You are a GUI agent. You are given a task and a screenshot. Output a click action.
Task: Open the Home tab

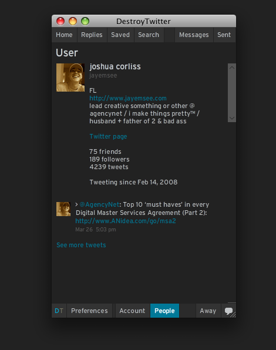pyautogui.click(x=64, y=35)
